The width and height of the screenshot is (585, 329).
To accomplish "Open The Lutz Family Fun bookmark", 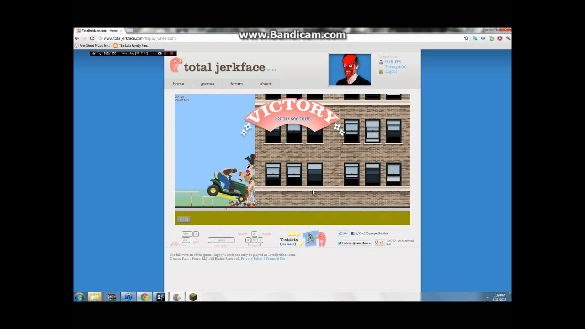I will point(131,46).
